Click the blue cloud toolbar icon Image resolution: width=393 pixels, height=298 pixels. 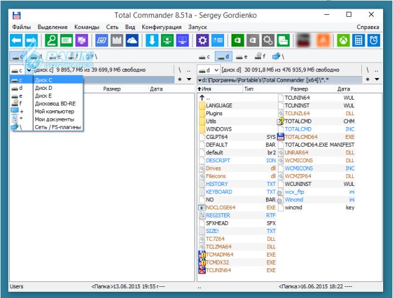132,40
